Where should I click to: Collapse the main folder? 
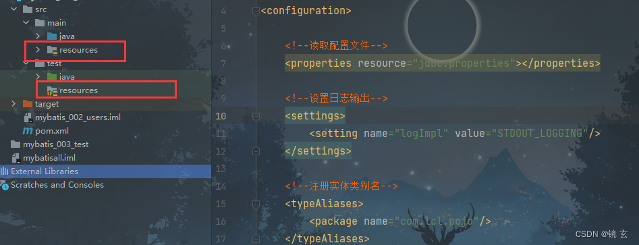click(x=27, y=23)
